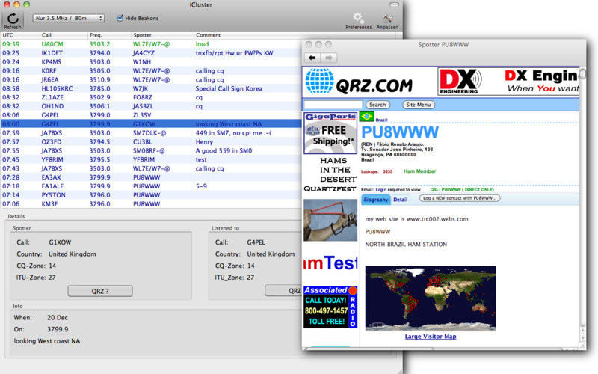Click the Ham Member link

coord(419,171)
